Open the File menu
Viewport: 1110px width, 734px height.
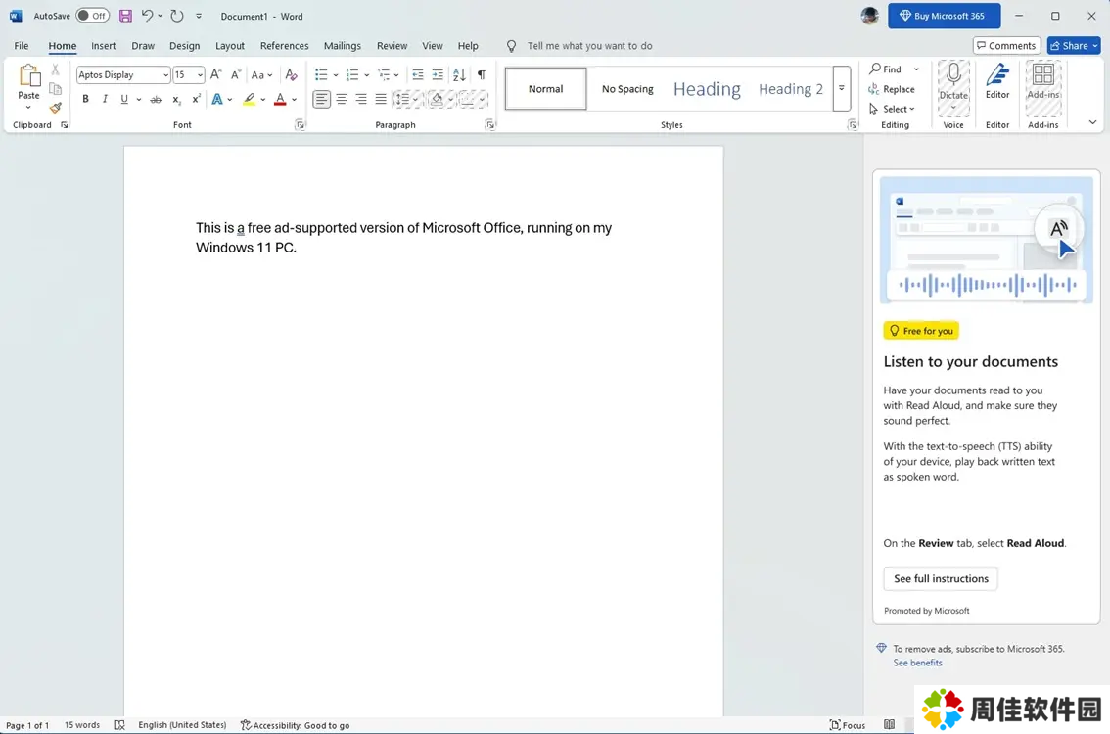click(22, 46)
